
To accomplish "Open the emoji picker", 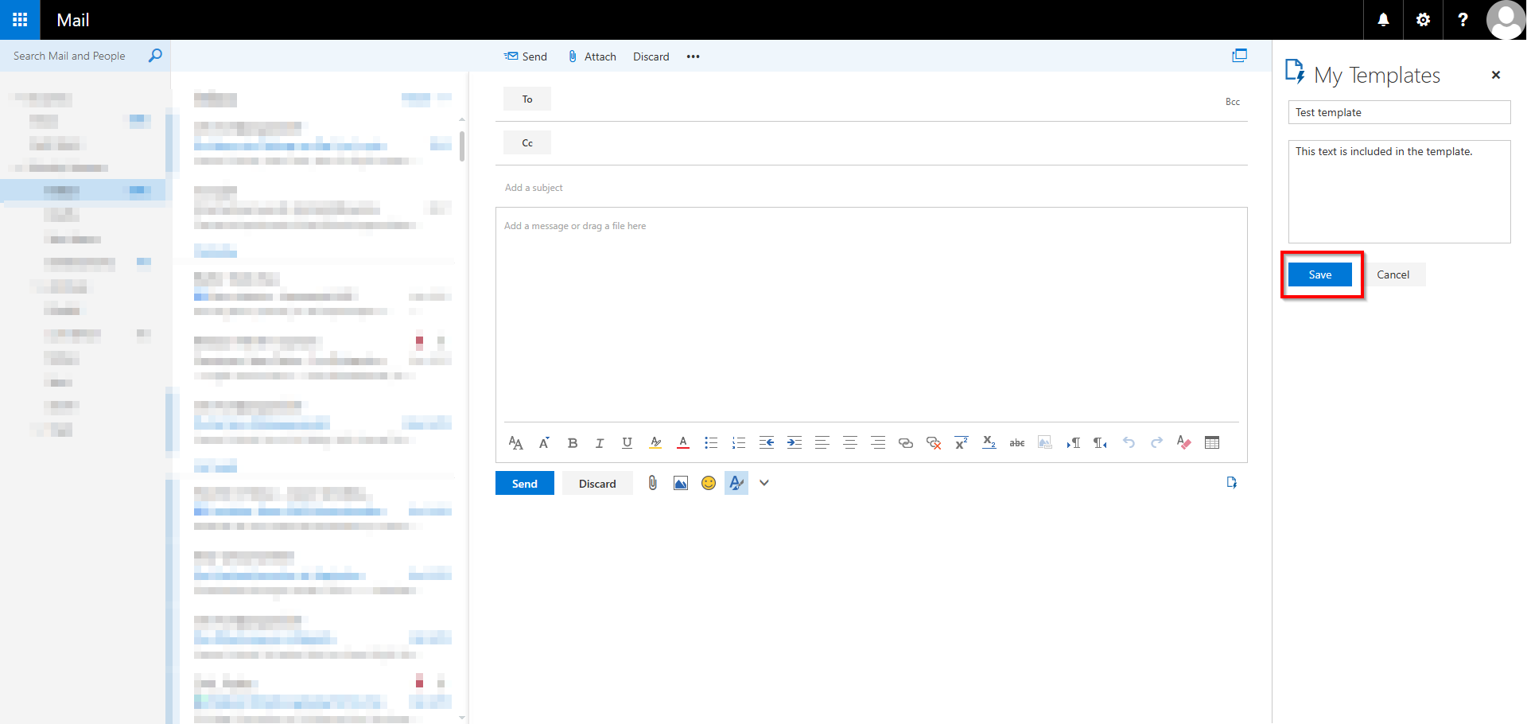I will 708,482.
